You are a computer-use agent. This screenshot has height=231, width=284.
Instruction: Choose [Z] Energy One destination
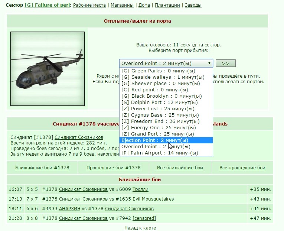coord(166,128)
